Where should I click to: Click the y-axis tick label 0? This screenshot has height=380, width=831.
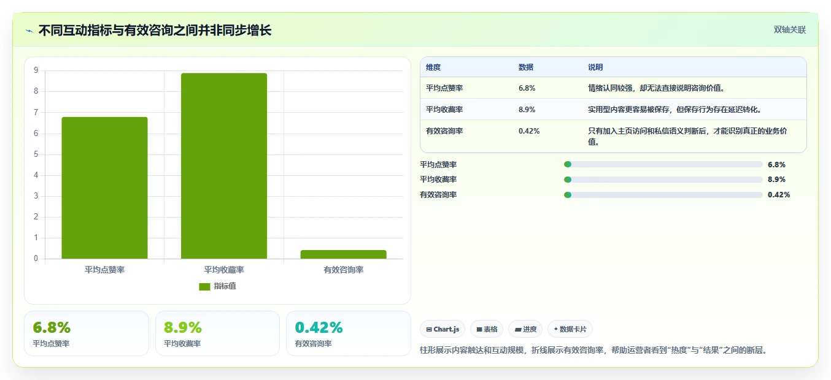point(36,258)
